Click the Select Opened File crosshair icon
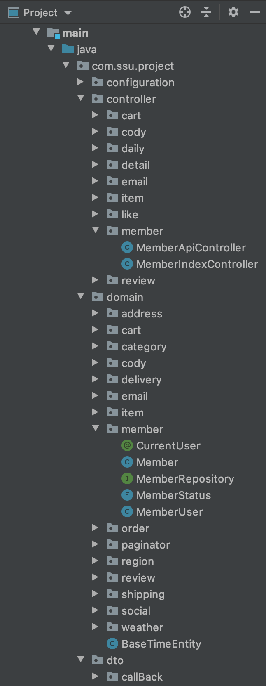The image size is (266, 686). tap(185, 12)
